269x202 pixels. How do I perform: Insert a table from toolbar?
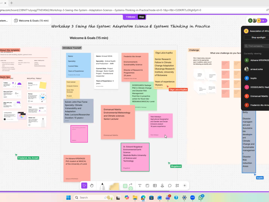coord(155,185)
